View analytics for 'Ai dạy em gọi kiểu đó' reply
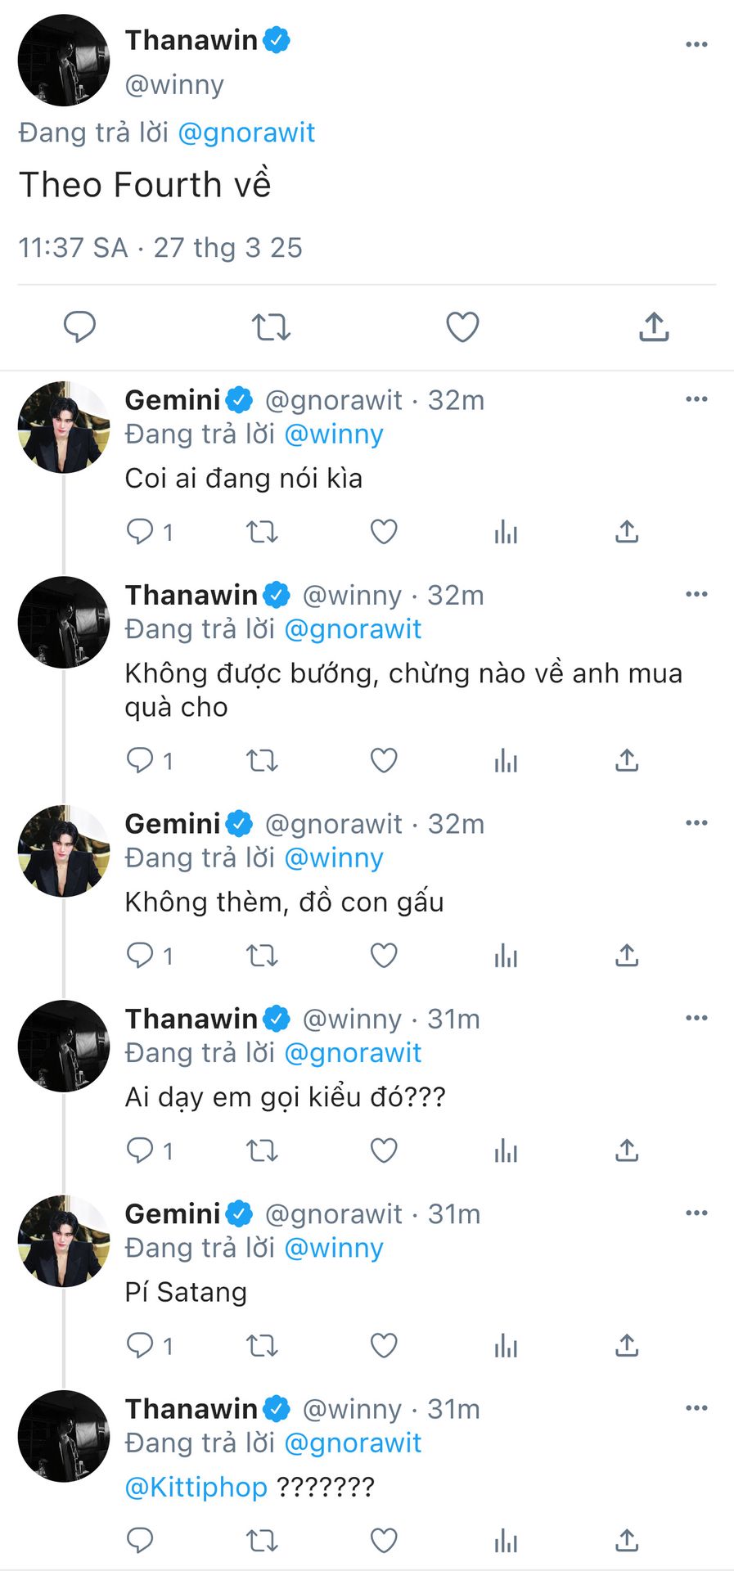734x1571 pixels. pos(506,1151)
